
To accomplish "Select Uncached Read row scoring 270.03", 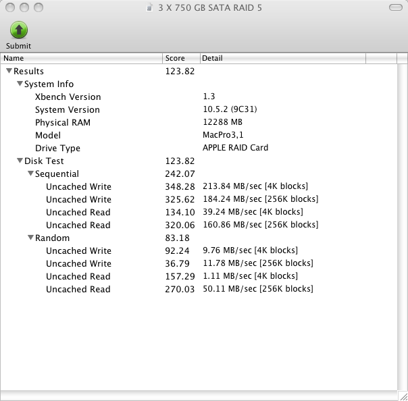I will tap(199, 289).
